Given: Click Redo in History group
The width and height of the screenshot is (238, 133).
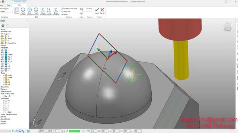Looking at the screenshot, I should tap(89, 11).
